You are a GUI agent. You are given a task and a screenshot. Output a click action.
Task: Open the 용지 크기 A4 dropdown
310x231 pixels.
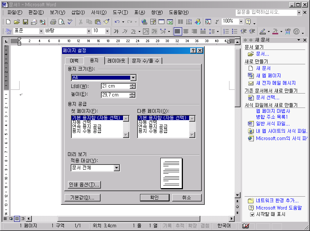point(133,78)
